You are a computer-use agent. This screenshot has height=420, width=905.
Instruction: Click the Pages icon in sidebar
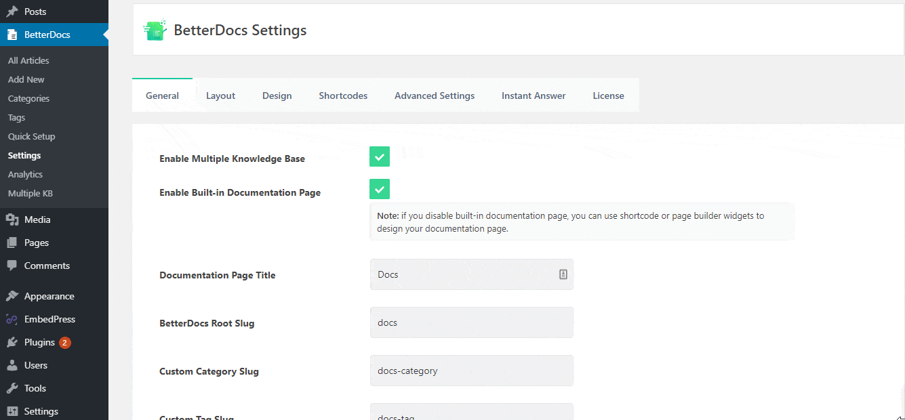coord(12,243)
